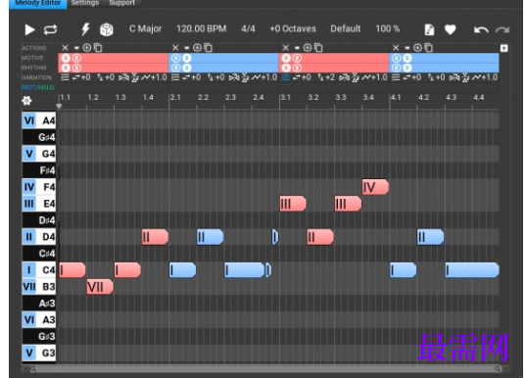Click the dice randomize icon

(x=107, y=29)
